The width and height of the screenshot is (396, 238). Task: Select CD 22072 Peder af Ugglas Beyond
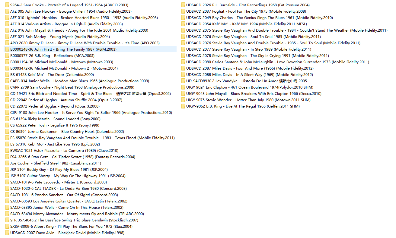[x=55, y=106]
